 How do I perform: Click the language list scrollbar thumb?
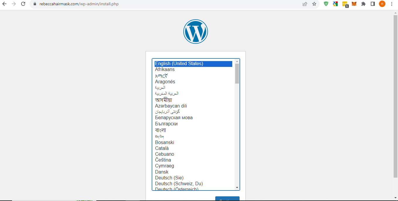point(237,74)
